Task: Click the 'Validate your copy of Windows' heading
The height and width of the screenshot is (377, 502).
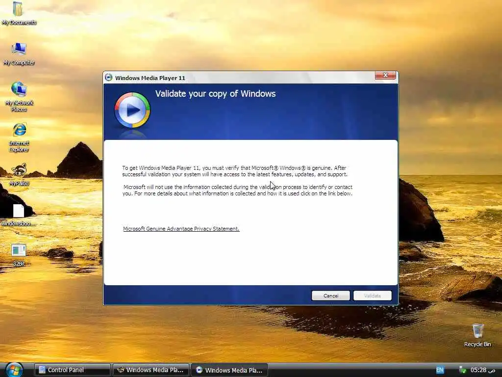Action: (216, 94)
